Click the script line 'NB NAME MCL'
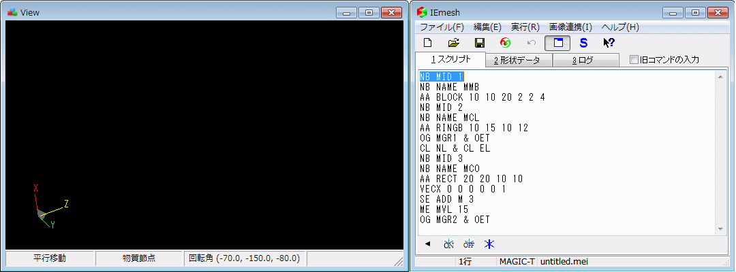This screenshot has height=272, width=736. point(450,118)
